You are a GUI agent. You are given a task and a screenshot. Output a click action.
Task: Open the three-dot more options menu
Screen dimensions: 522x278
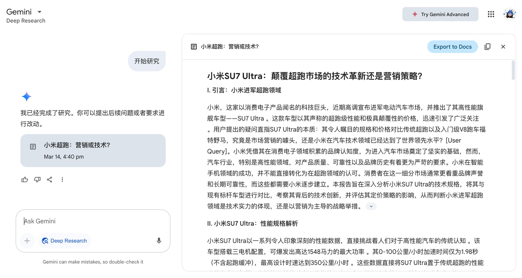click(62, 180)
